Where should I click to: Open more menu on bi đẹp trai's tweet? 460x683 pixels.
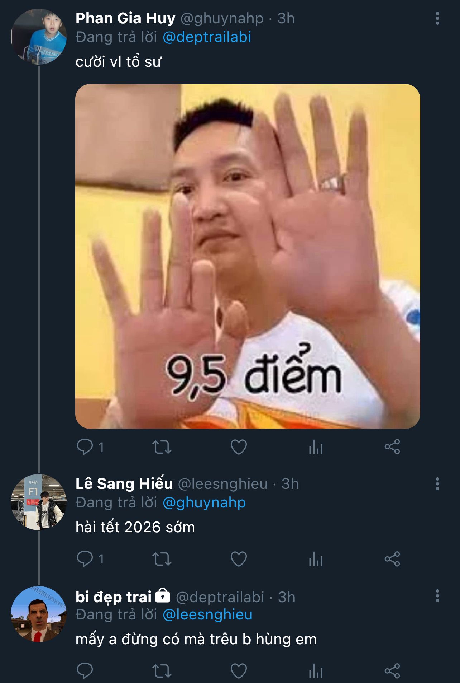click(437, 596)
